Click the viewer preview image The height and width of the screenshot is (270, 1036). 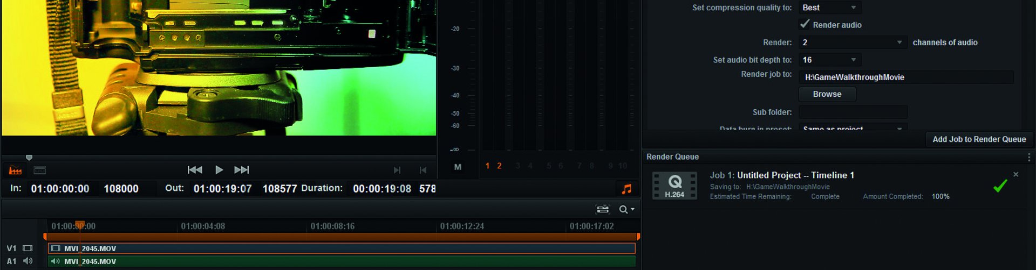219,67
